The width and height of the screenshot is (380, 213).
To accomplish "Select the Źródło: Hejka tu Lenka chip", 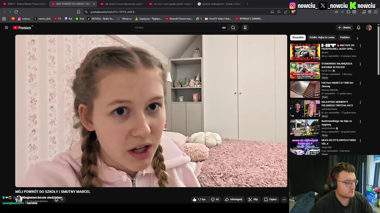I will click(322, 38).
